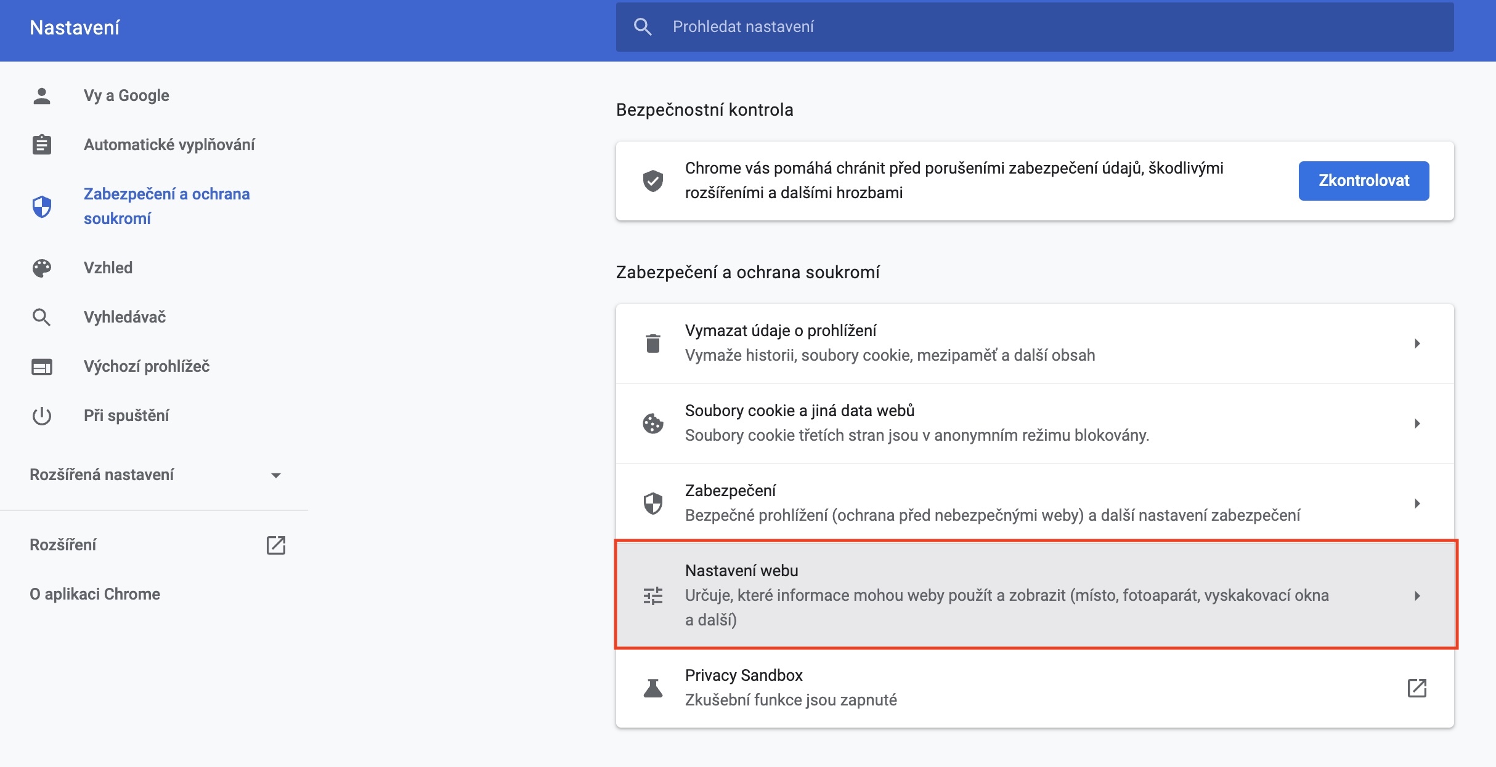Viewport: 1496px width, 767px height.
Task: Click the clipboard icon for Automatické vyplňování
Action: 41,145
